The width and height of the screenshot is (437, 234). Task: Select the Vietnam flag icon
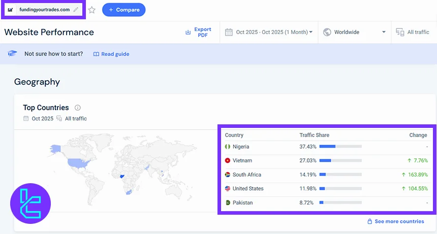coord(228,160)
